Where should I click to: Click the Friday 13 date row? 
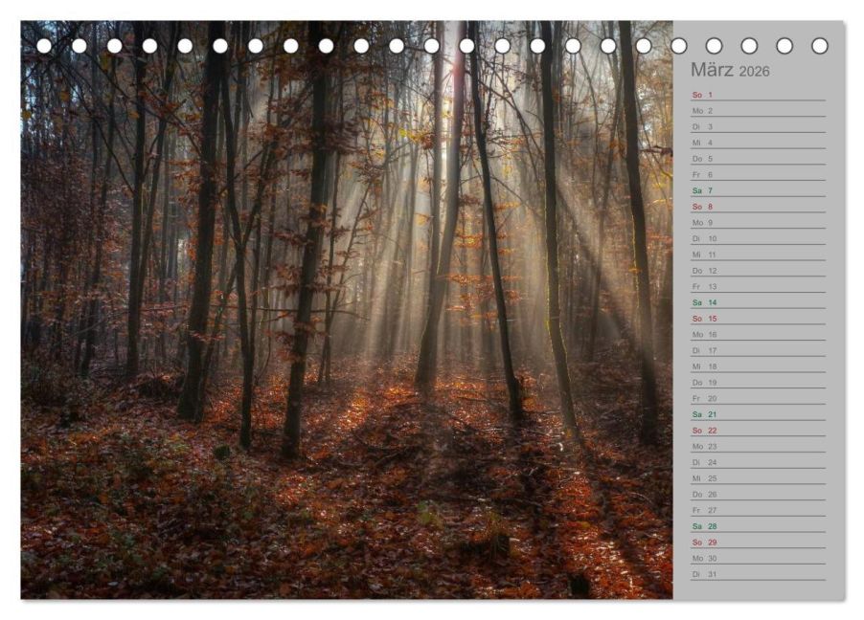[x=759, y=286]
